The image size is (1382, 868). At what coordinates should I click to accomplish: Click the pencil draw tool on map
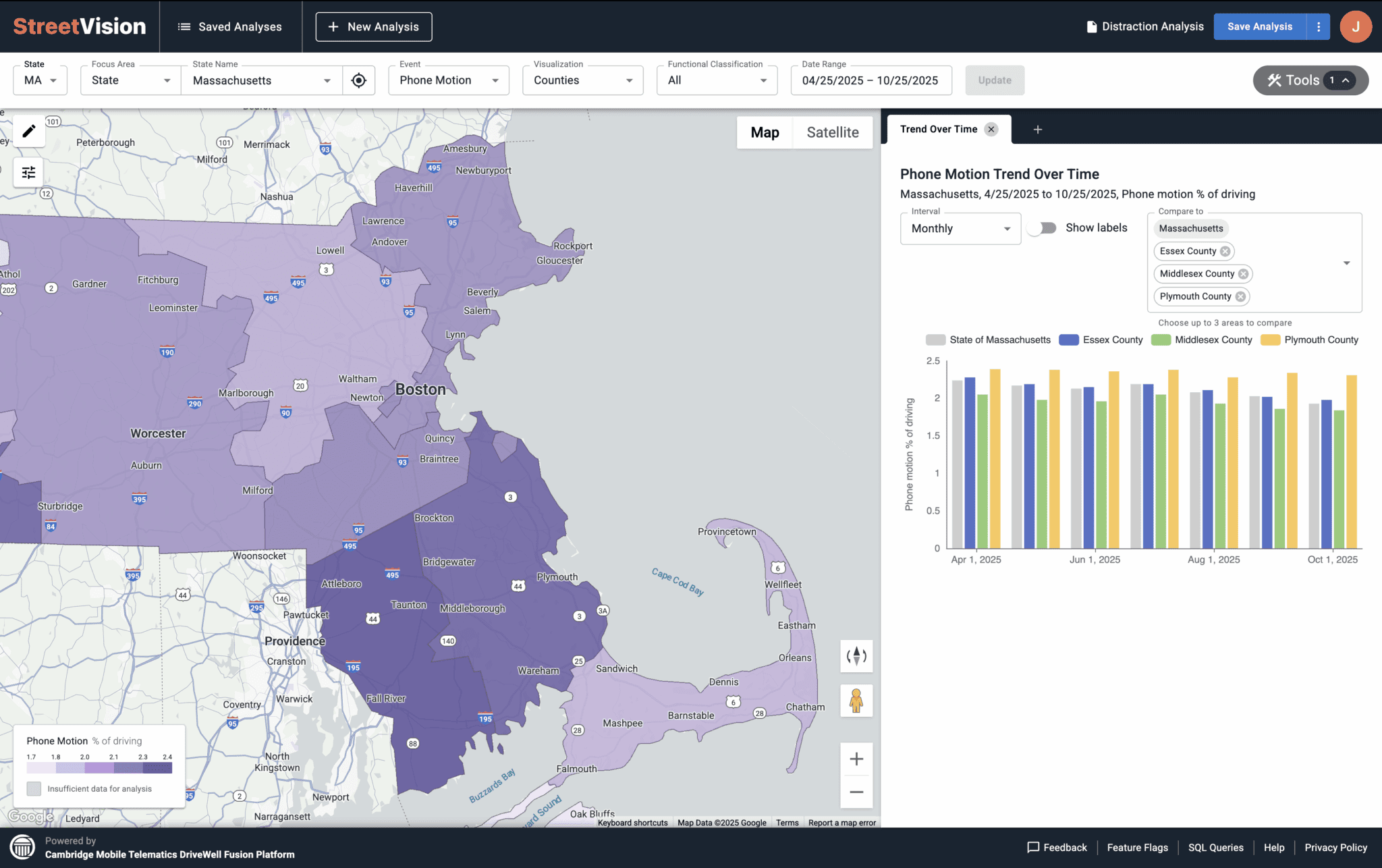coord(29,131)
